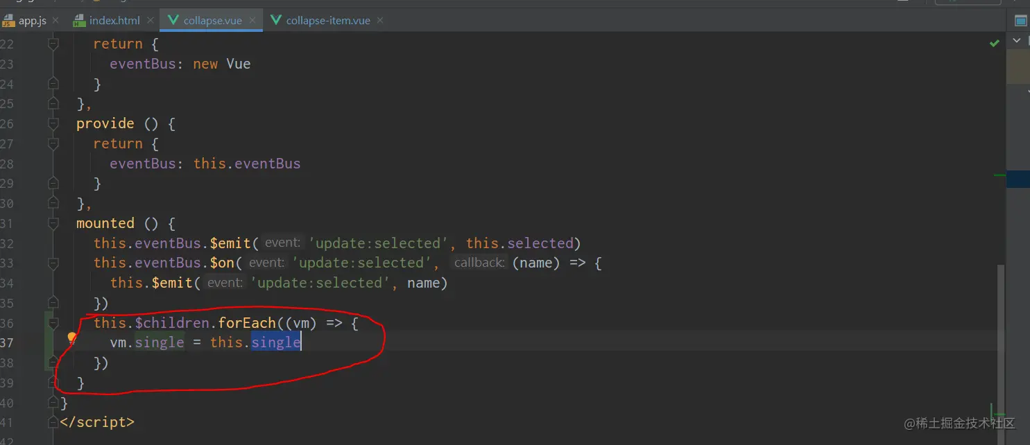The width and height of the screenshot is (1030, 445).
Task: Collapse the forEach block fold at line 36
Action: tap(53, 324)
